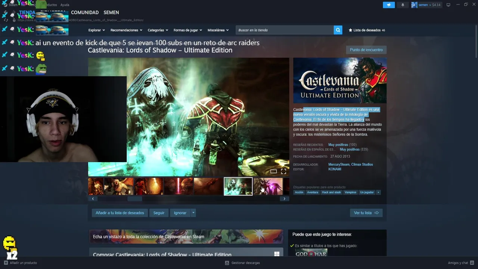This screenshot has height=269, width=478.
Task: Expand Formas de jugar menu
Action: [187, 30]
